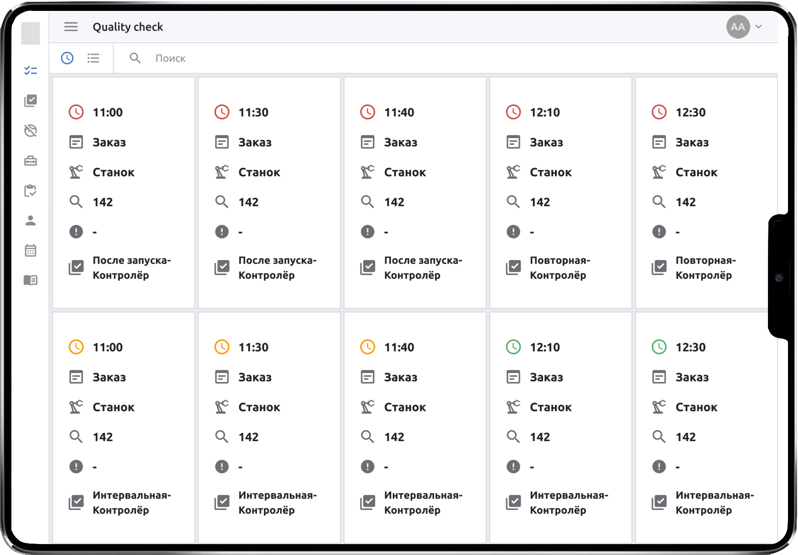Open the clipboard approvals sidebar section
Image resolution: width=798 pixels, height=555 pixels.
tap(30, 191)
